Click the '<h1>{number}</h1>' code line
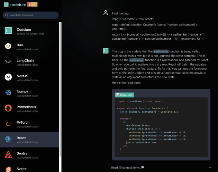218x172 pixels. point(138,125)
